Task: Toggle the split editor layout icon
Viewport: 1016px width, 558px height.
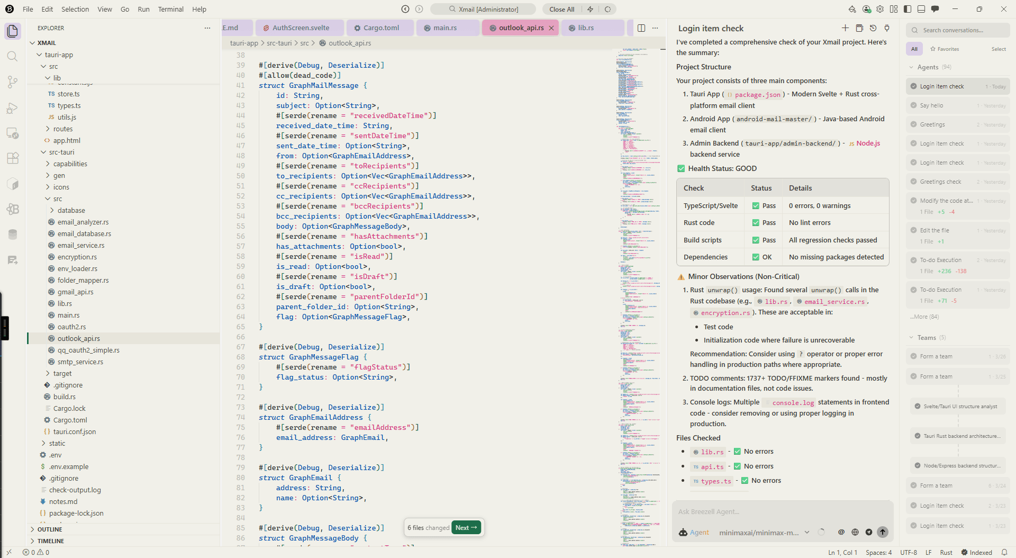Action: click(x=641, y=28)
